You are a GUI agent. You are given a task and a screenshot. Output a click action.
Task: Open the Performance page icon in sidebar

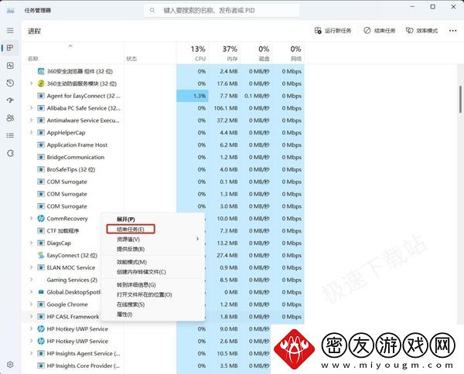click(10, 66)
